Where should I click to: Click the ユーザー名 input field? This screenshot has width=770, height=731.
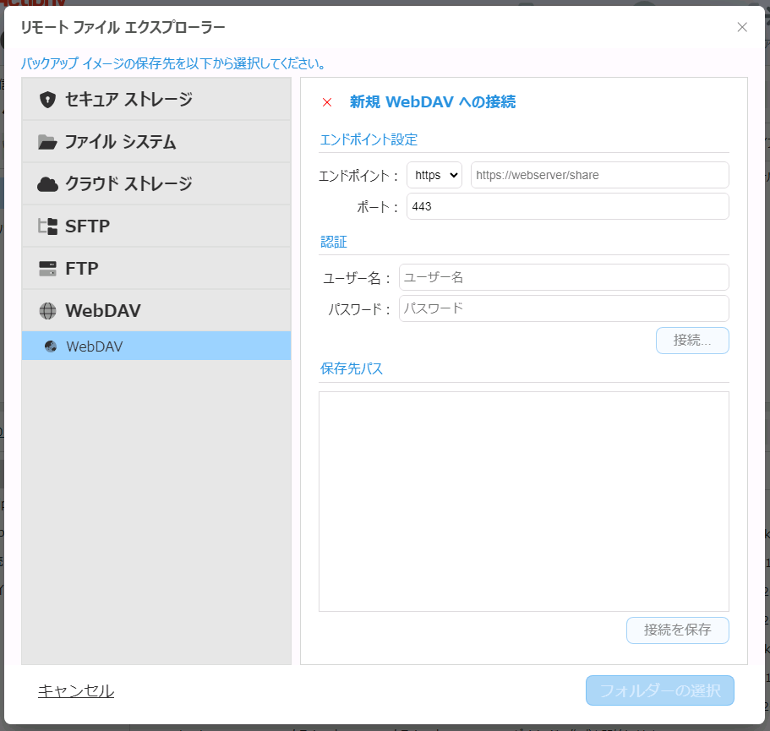pyautogui.click(x=564, y=277)
